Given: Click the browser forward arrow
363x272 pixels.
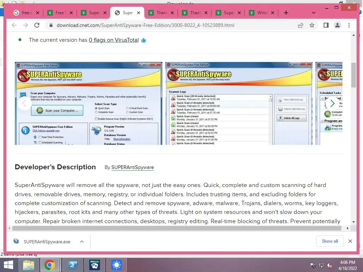Looking at the screenshot, I should pyautogui.click(x=26, y=25).
